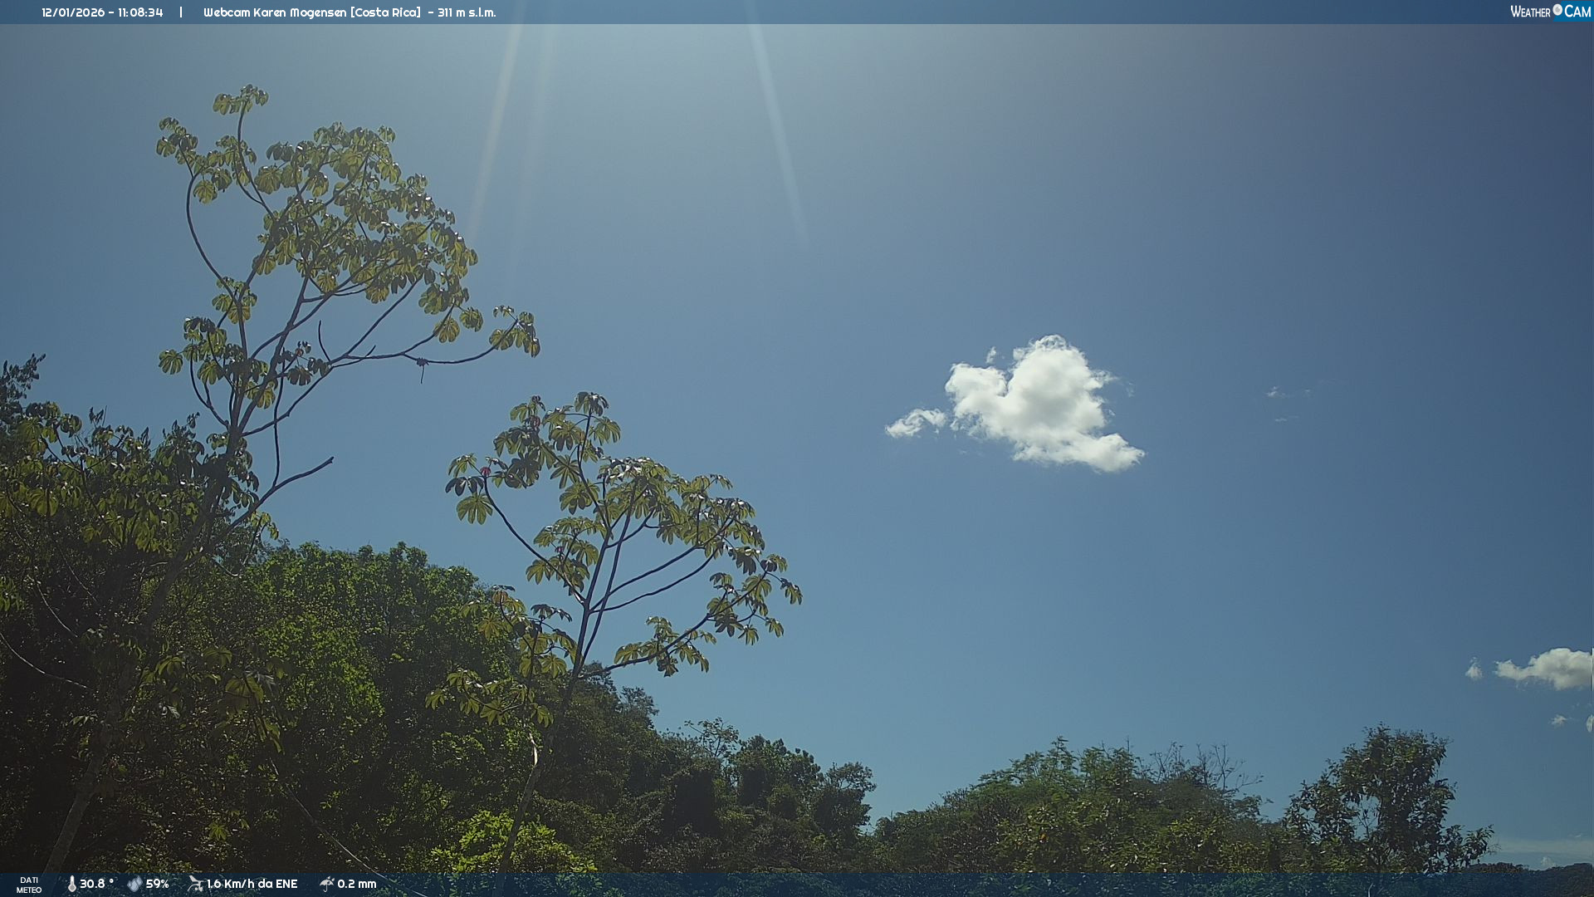1594x897 pixels.
Task: Click the 1.6 Km/h da ENE wind reading
Action: (252, 885)
